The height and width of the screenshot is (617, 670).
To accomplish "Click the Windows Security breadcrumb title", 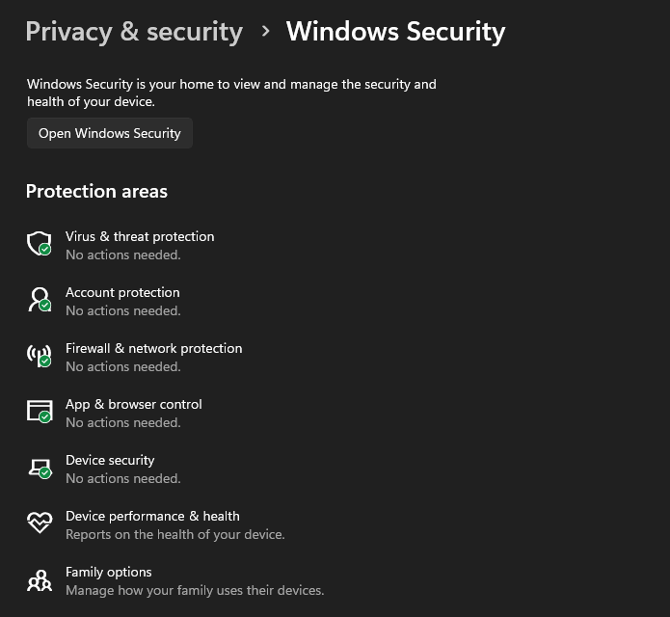I will pos(395,32).
